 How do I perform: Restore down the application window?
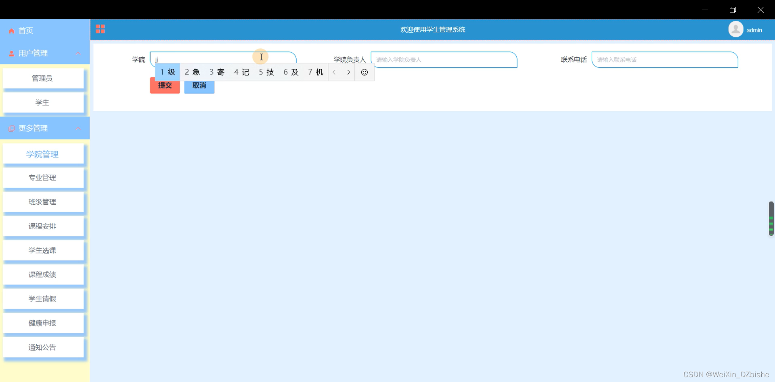click(733, 10)
